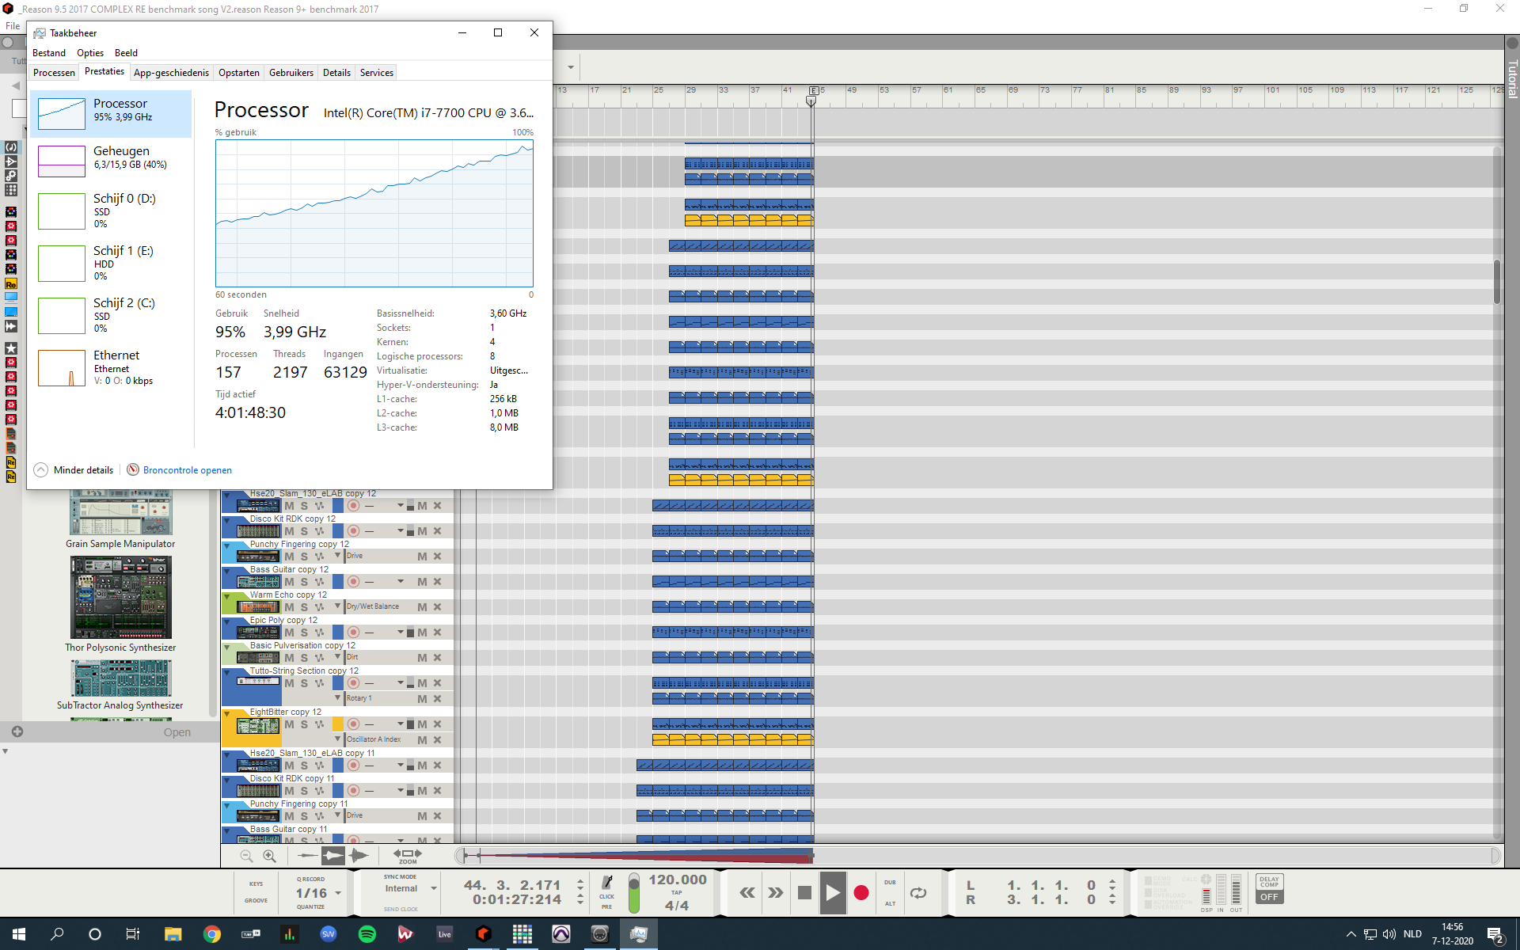
Task: Click the Epic Poly copy 12 device icon
Action: point(258,633)
